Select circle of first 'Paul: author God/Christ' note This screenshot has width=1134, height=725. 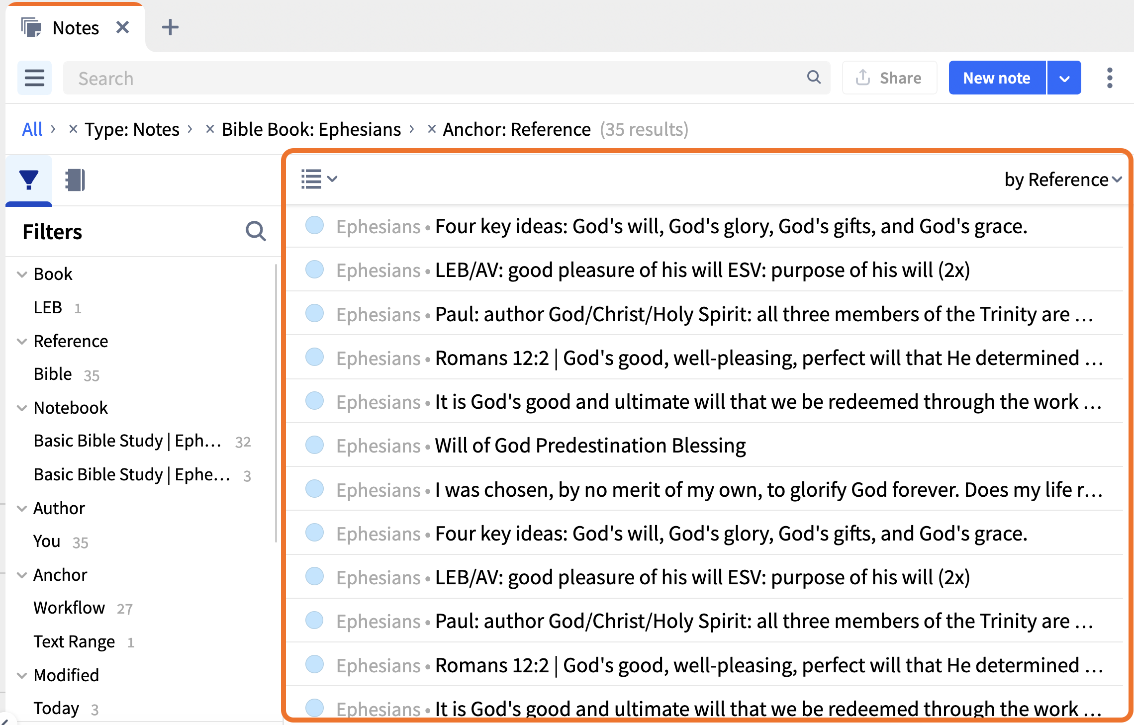[314, 313]
